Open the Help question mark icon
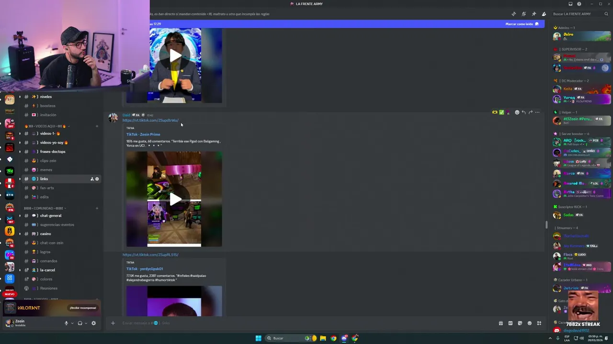This screenshot has width=613, height=344. (579, 4)
